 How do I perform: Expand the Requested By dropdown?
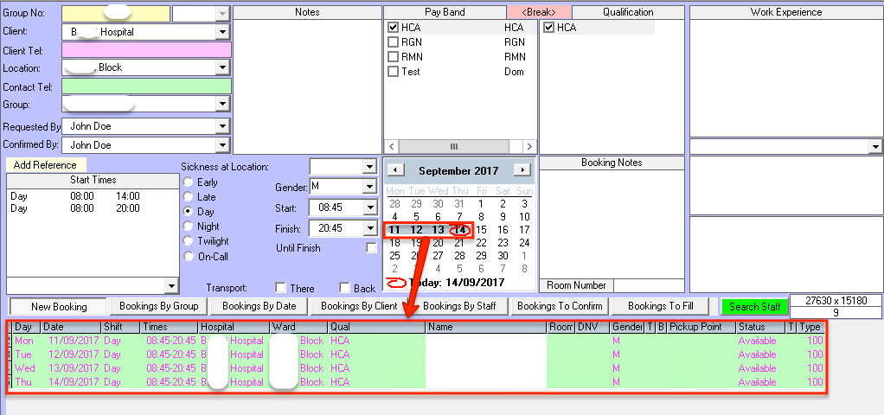pyautogui.click(x=222, y=126)
